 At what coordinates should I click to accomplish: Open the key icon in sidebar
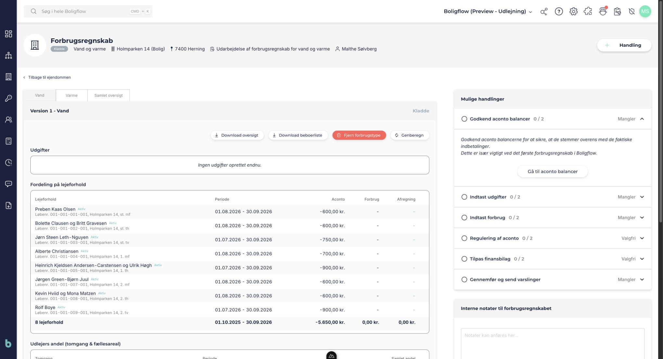(x=8, y=98)
